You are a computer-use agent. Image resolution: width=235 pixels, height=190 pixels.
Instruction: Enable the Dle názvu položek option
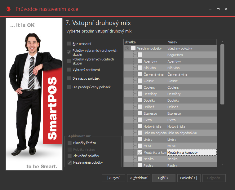[x=69, y=78]
